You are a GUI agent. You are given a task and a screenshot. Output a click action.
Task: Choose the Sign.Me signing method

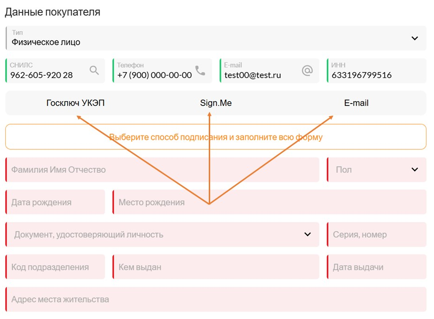click(x=216, y=103)
